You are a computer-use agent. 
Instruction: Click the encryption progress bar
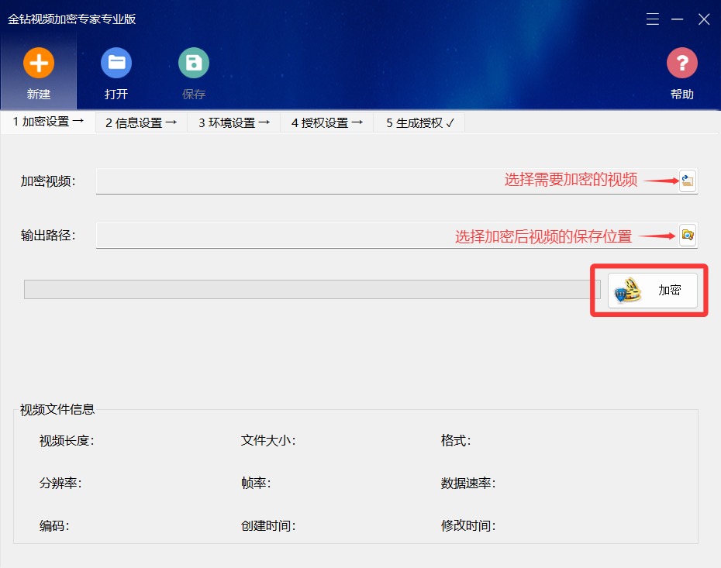(x=312, y=290)
